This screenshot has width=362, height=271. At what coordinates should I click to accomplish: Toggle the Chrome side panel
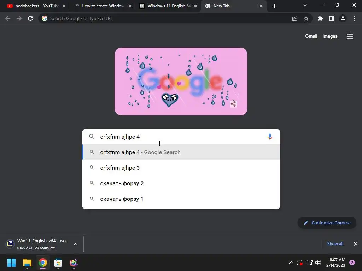click(332, 18)
